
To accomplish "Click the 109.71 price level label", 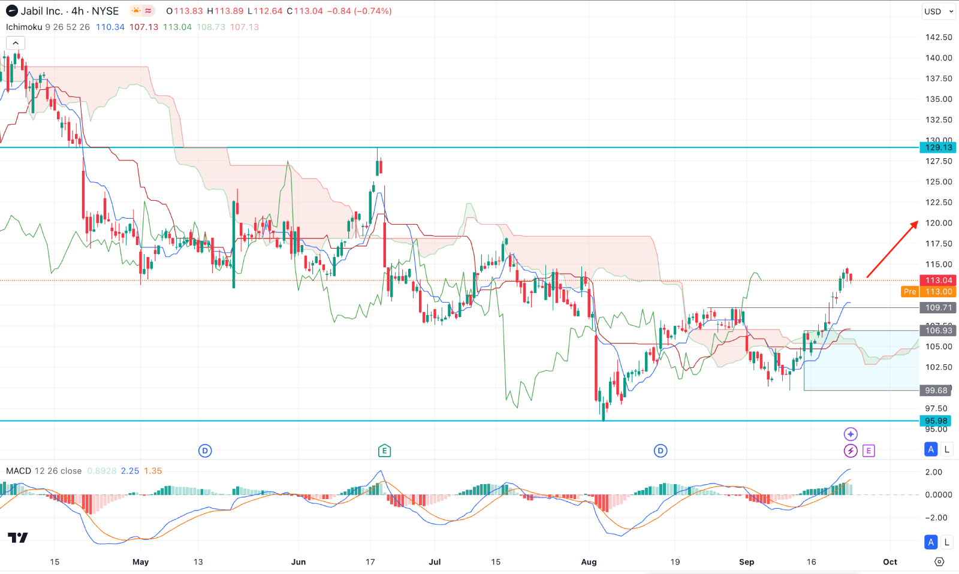I will 938,307.
